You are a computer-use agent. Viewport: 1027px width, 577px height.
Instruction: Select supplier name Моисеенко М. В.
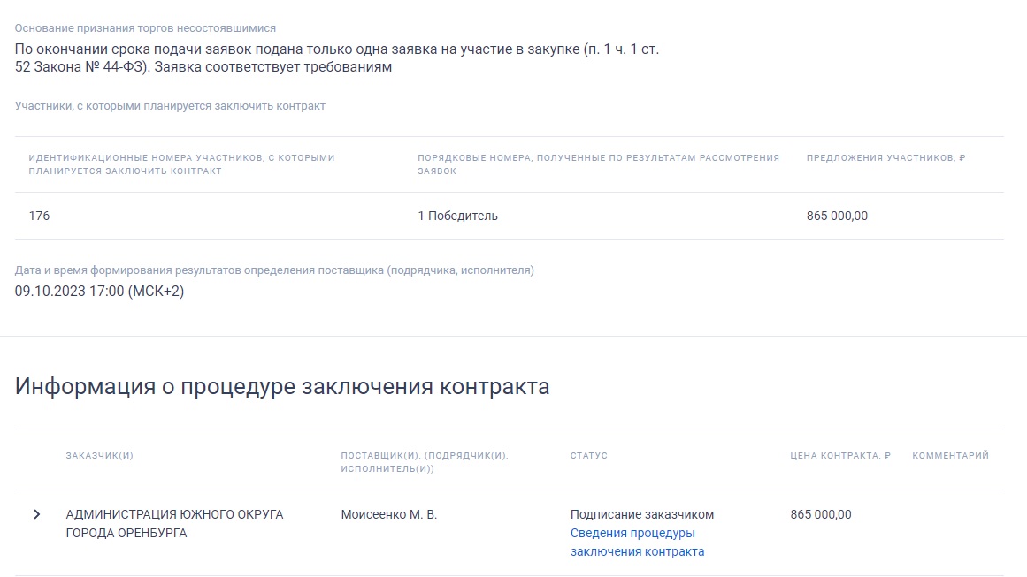tap(389, 514)
